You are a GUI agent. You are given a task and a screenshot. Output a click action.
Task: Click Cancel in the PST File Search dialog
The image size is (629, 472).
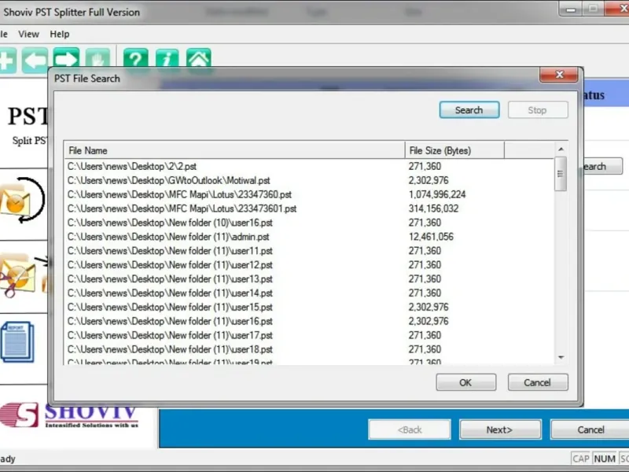[x=538, y=382]
